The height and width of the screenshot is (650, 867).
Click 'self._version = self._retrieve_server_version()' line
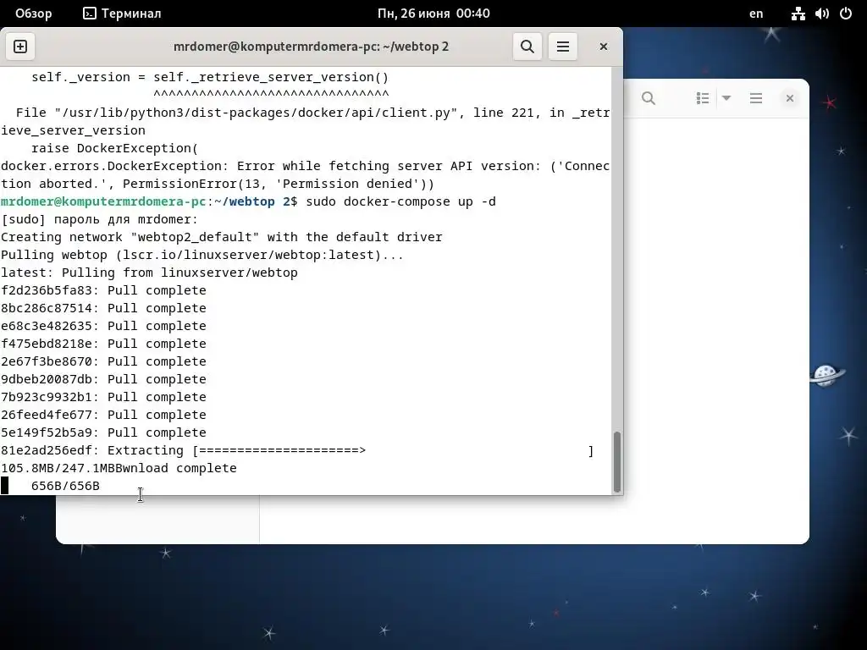[x=210, y=77]
